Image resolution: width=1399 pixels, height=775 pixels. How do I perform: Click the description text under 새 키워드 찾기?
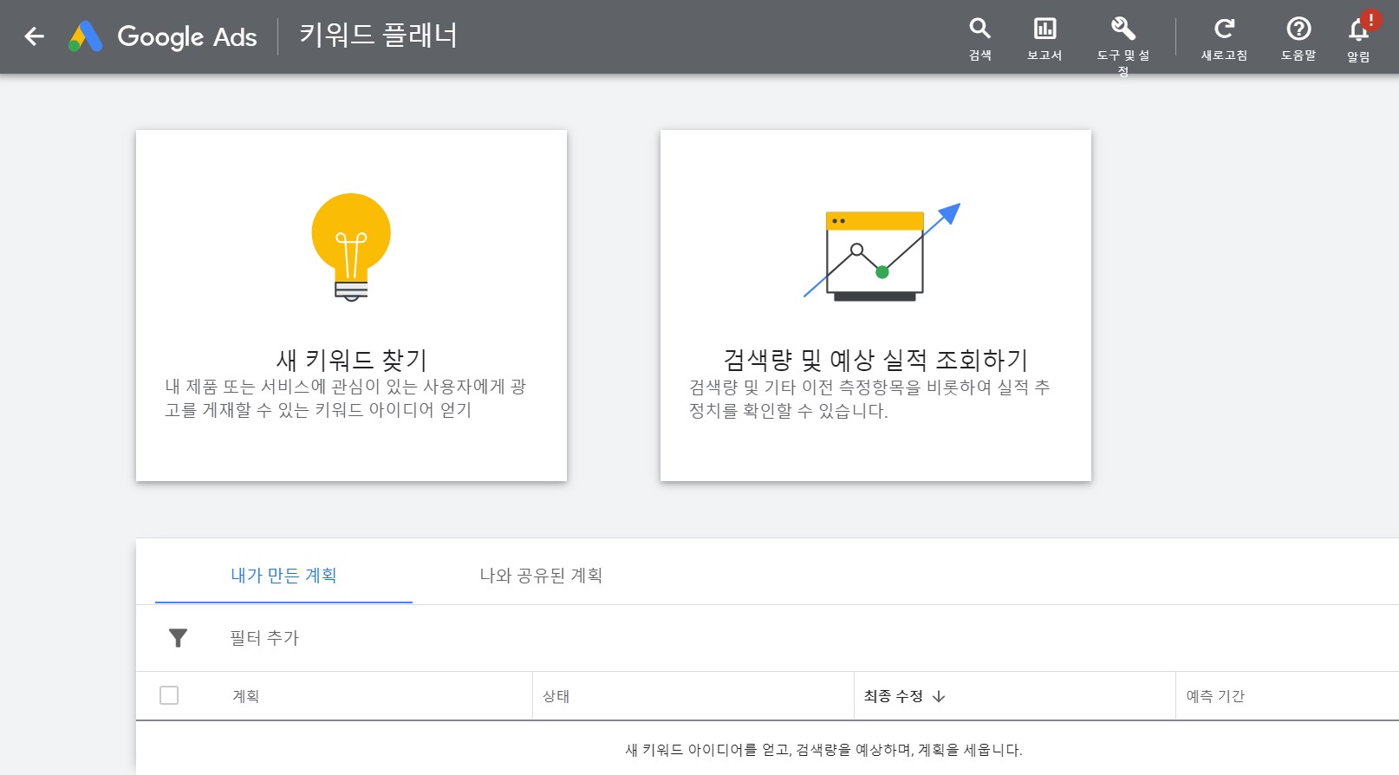pyautogui.click(x=345, y=398)
